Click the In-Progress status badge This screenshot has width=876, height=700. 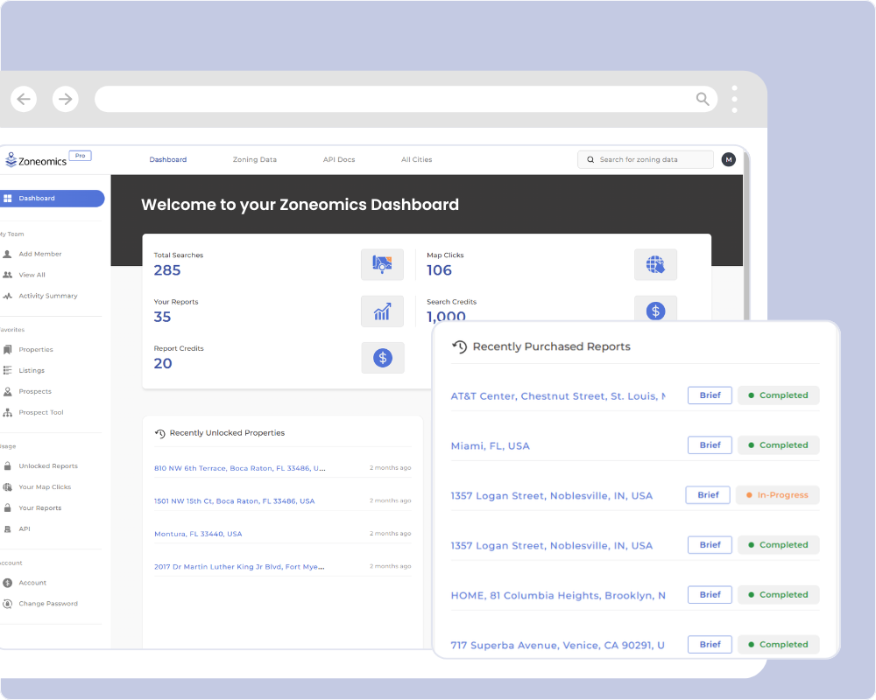pos(778,495)
